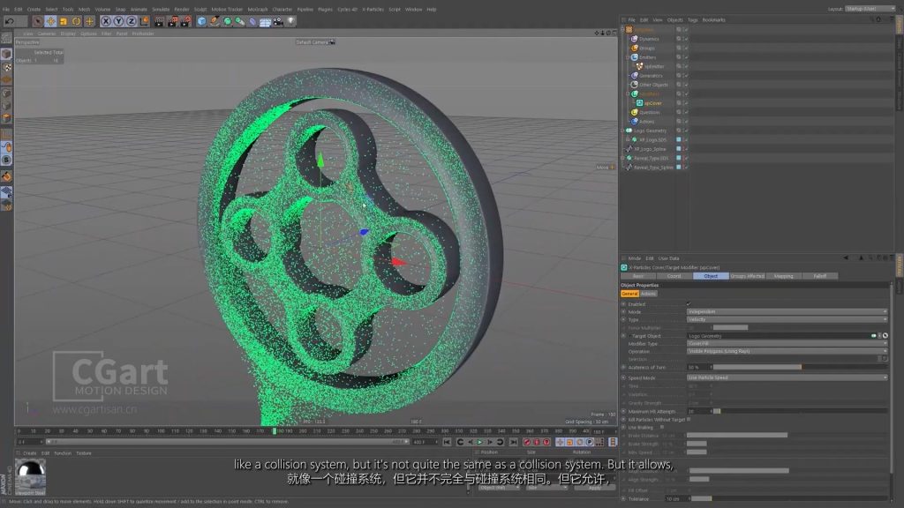
Task: Click the live selection tool icon
Action: point(37,21)
